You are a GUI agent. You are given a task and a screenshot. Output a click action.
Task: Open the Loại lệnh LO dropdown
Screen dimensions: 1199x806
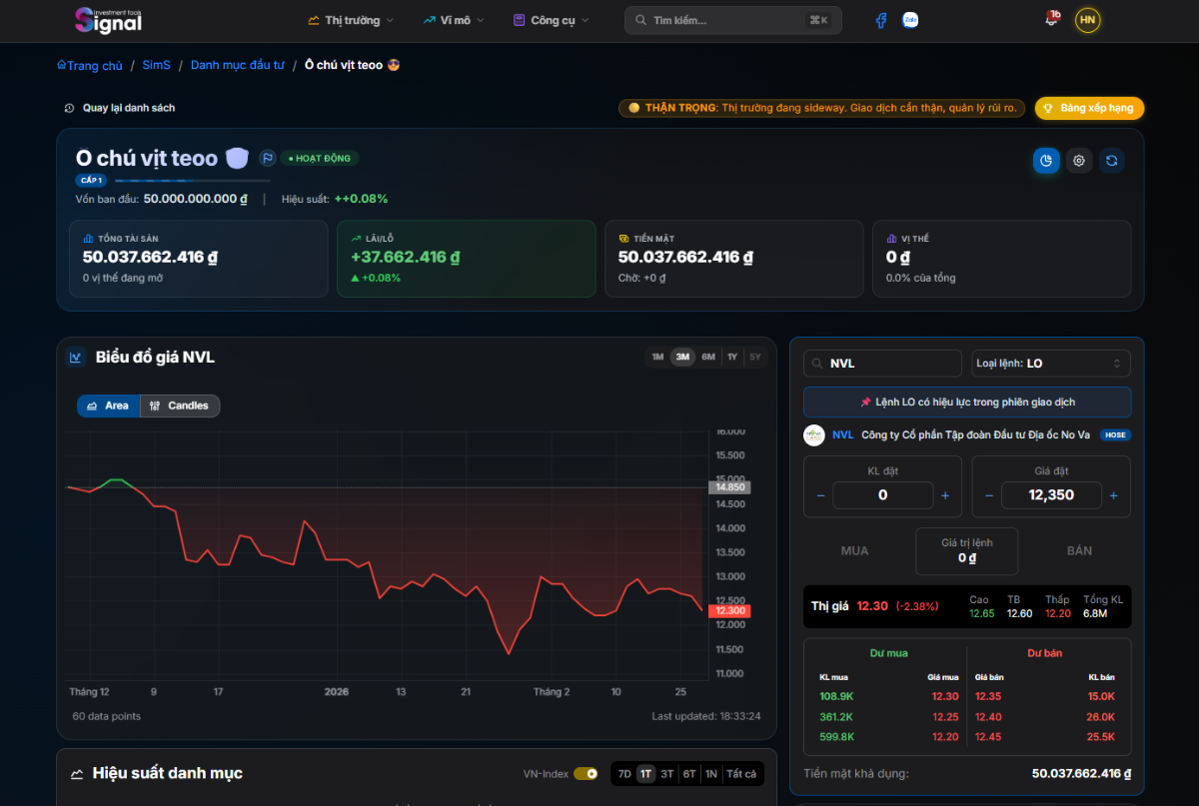coord(1051,364)
